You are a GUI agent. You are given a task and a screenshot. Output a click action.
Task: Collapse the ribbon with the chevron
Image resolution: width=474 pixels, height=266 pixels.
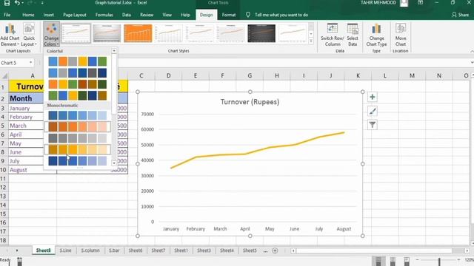[x=472, y=52]
